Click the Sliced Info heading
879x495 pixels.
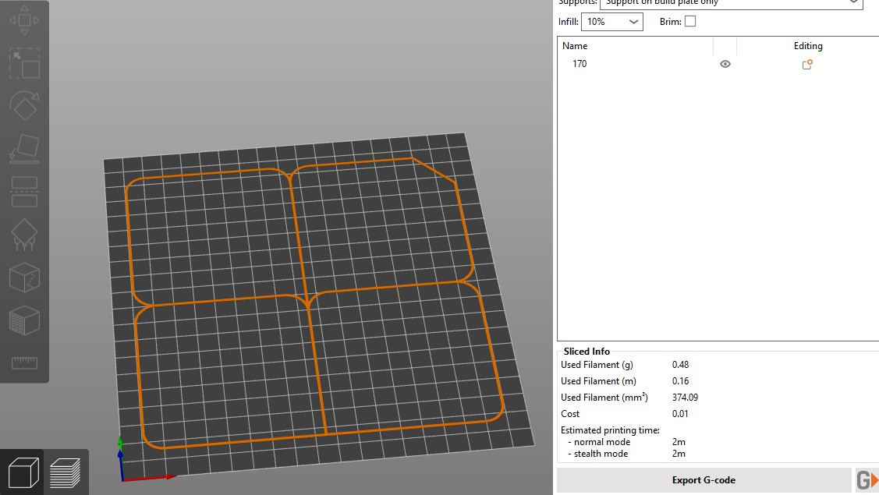pos(587,352)
